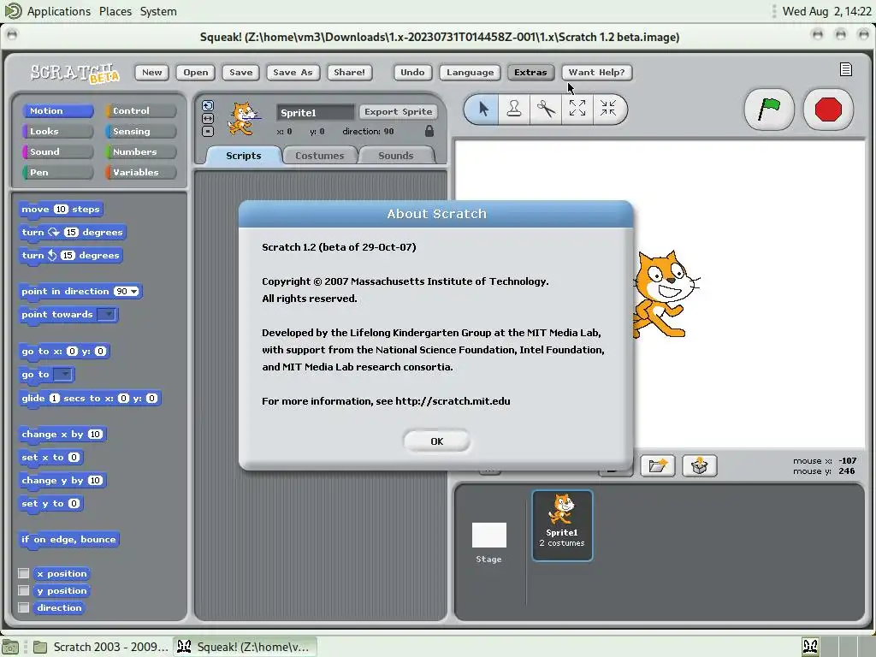
Task: Open the Looks block category
Action: pyautogui.click(x=57, y=131)
